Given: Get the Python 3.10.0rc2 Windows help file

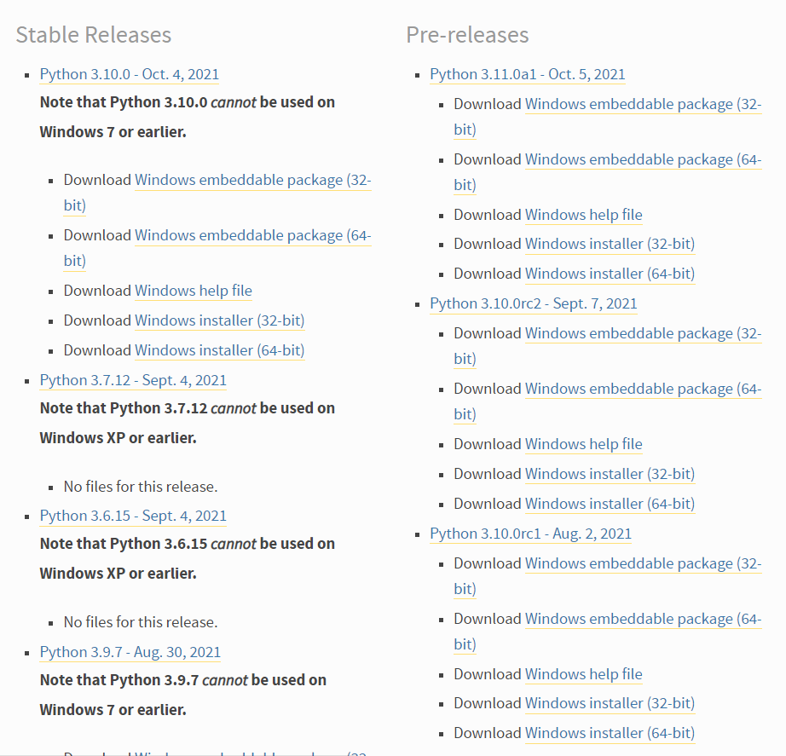Looking at the screenshot, I should click(x=584, y=444).
